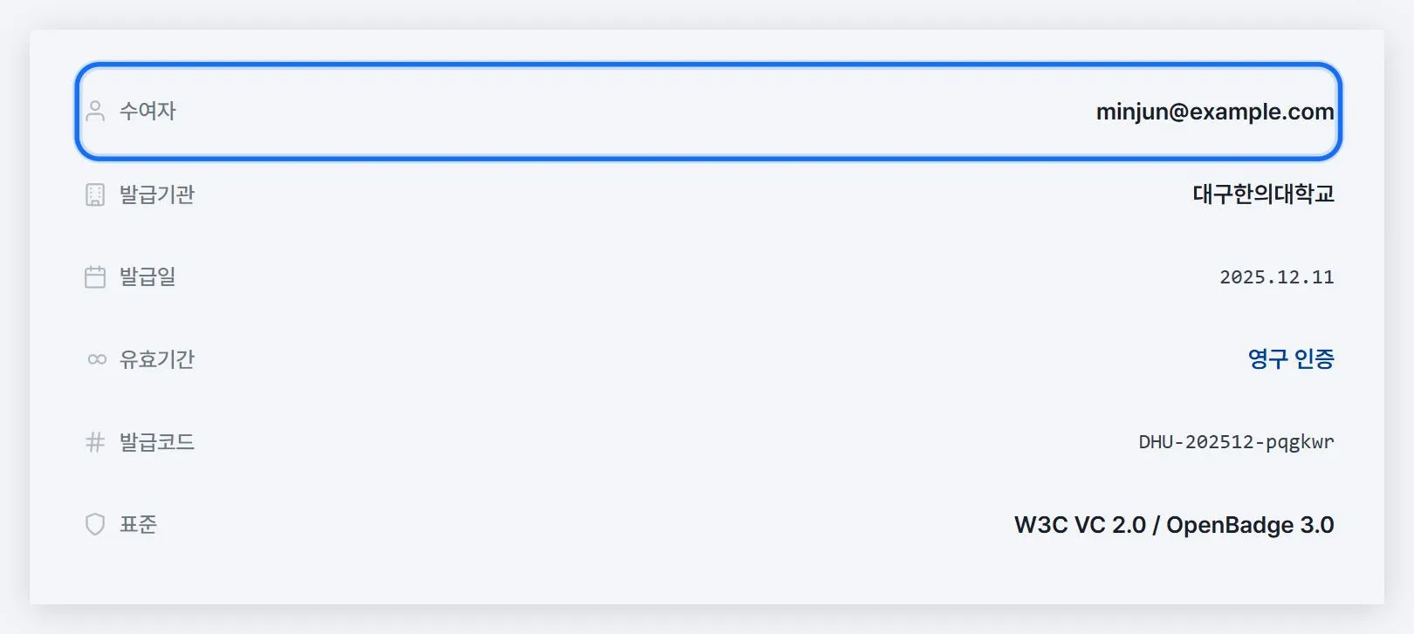This screenshot has width=1414, height=634.
Task: Select the minjun@example.com recipient value
Action: [x=1215, y=112]
